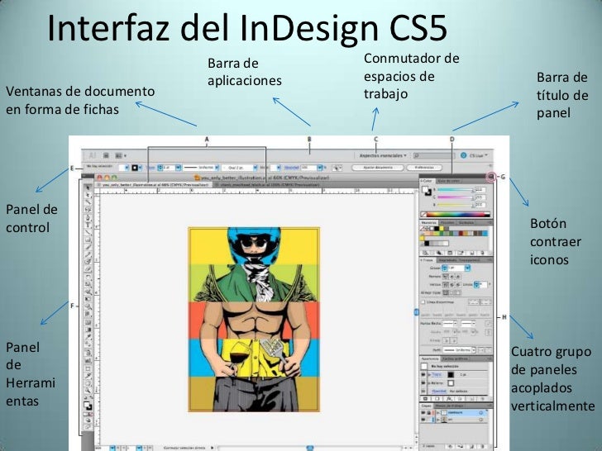Image resolution: width=602 pixels, height=451 pixels.
Task: Adjust magenta slider in Color panel
Action: [x=456, y=197]
